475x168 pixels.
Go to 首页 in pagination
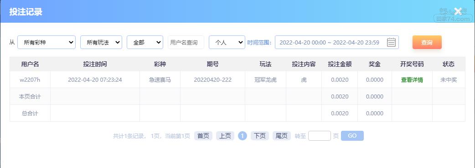click(203, 136)
